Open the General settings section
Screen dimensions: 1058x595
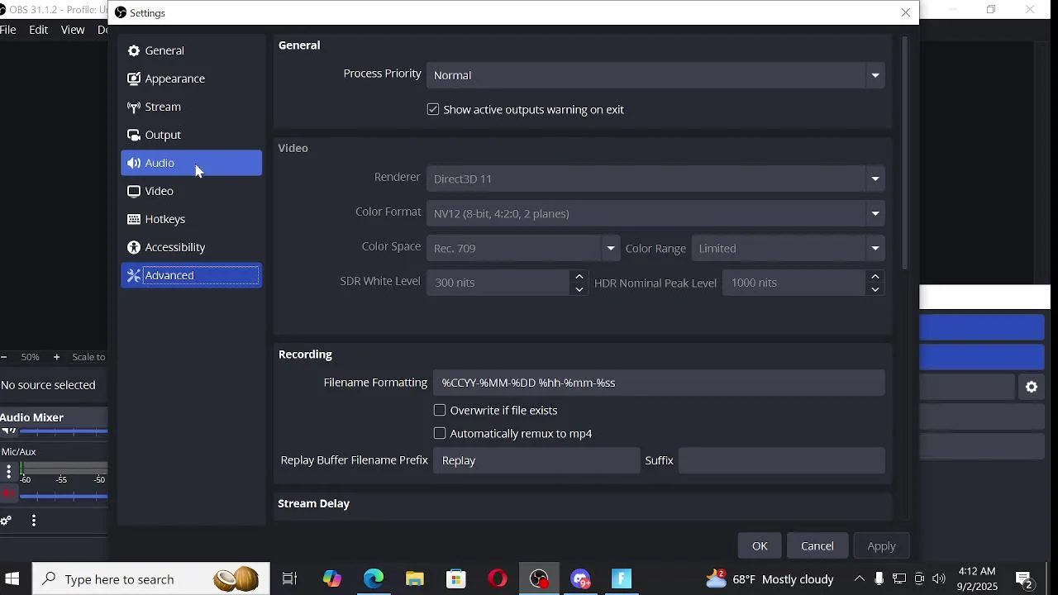pyautogui.click(x=191, y=50)
